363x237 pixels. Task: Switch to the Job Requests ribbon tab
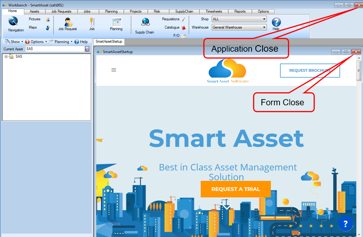(61, 11)
